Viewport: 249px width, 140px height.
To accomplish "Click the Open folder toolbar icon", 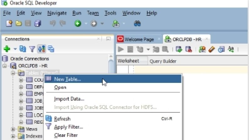I will (x=19, y=24).
